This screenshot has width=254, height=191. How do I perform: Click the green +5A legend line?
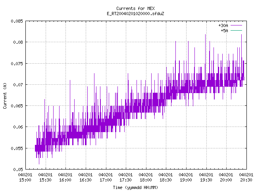click(x=237, y=30)
